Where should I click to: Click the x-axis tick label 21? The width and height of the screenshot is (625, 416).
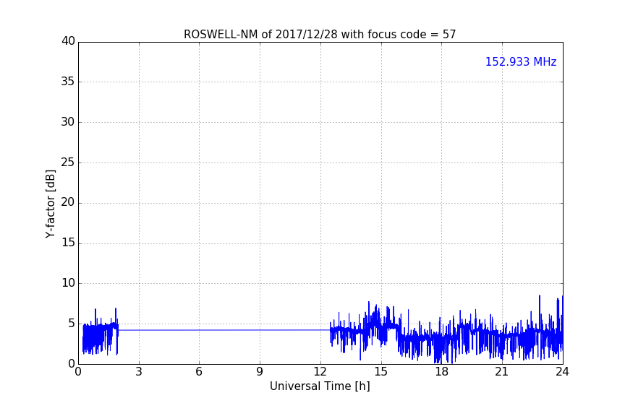(502, 372)
